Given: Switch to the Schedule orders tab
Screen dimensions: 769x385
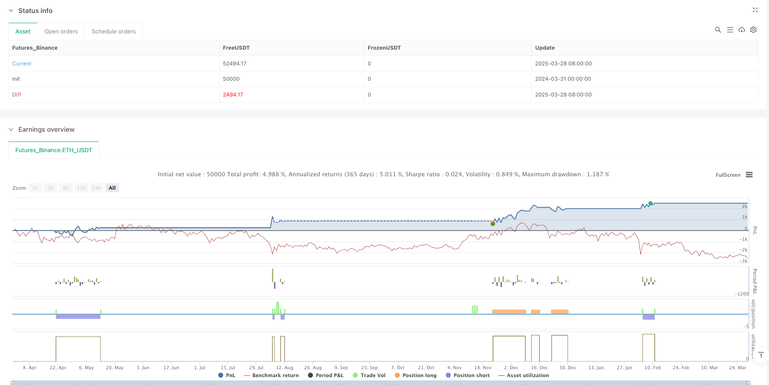Looking at the screenshot, I should click(x=114, y=32).
